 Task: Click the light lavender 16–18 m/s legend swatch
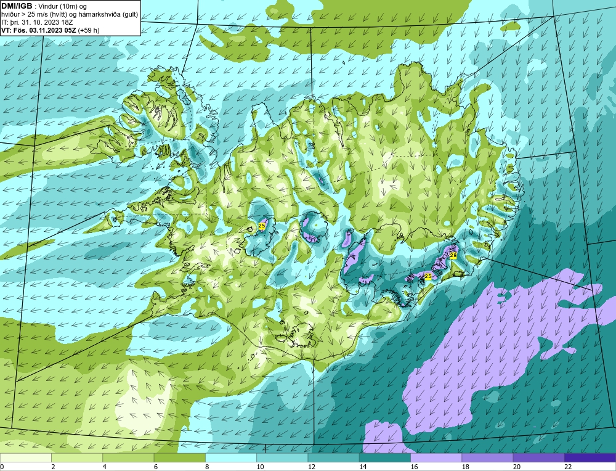436,457
